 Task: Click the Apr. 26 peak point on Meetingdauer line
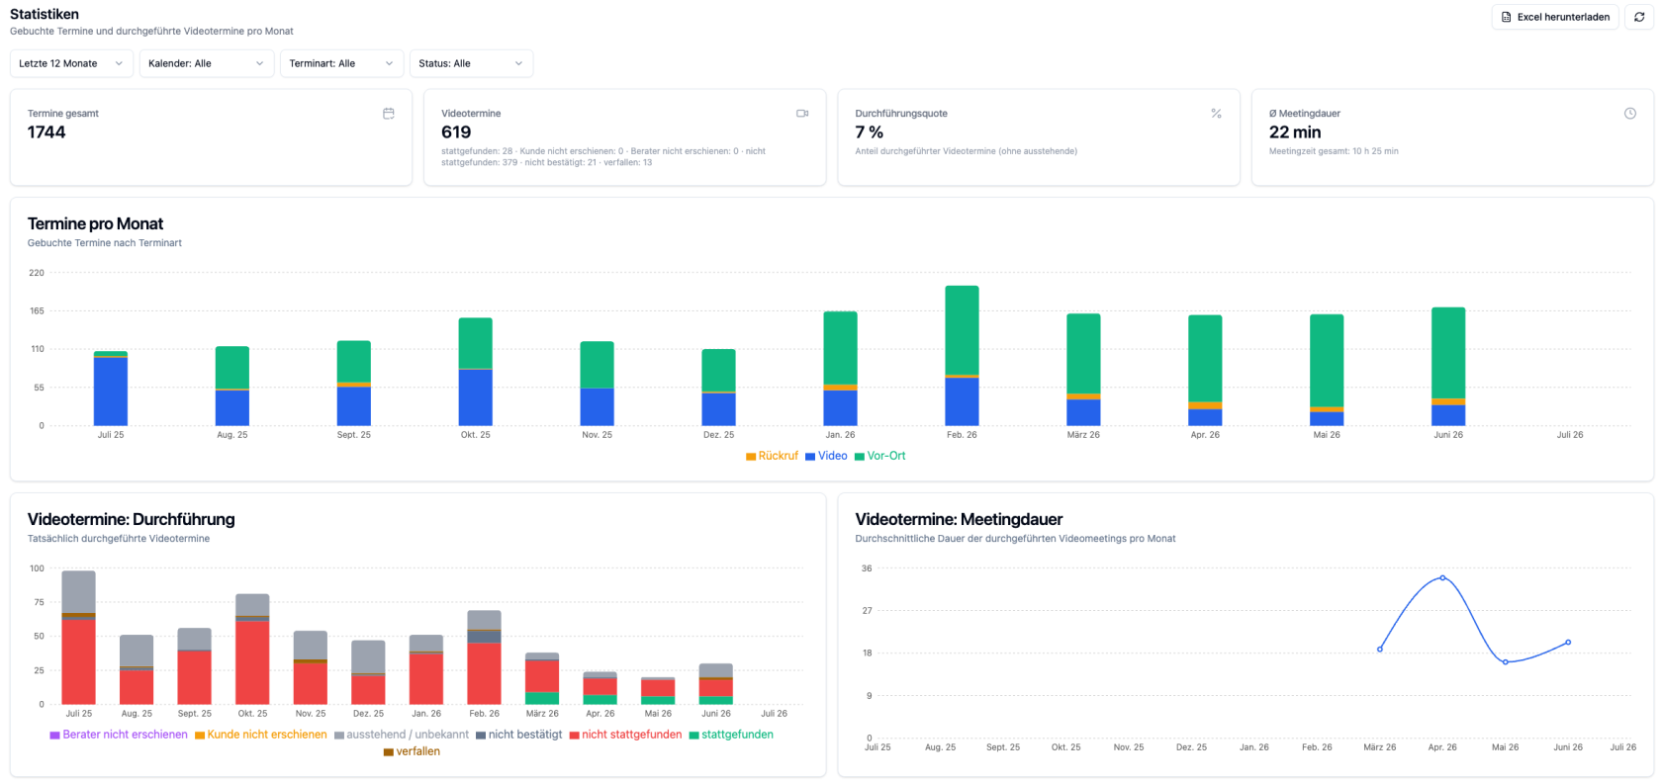(1442, 578)
